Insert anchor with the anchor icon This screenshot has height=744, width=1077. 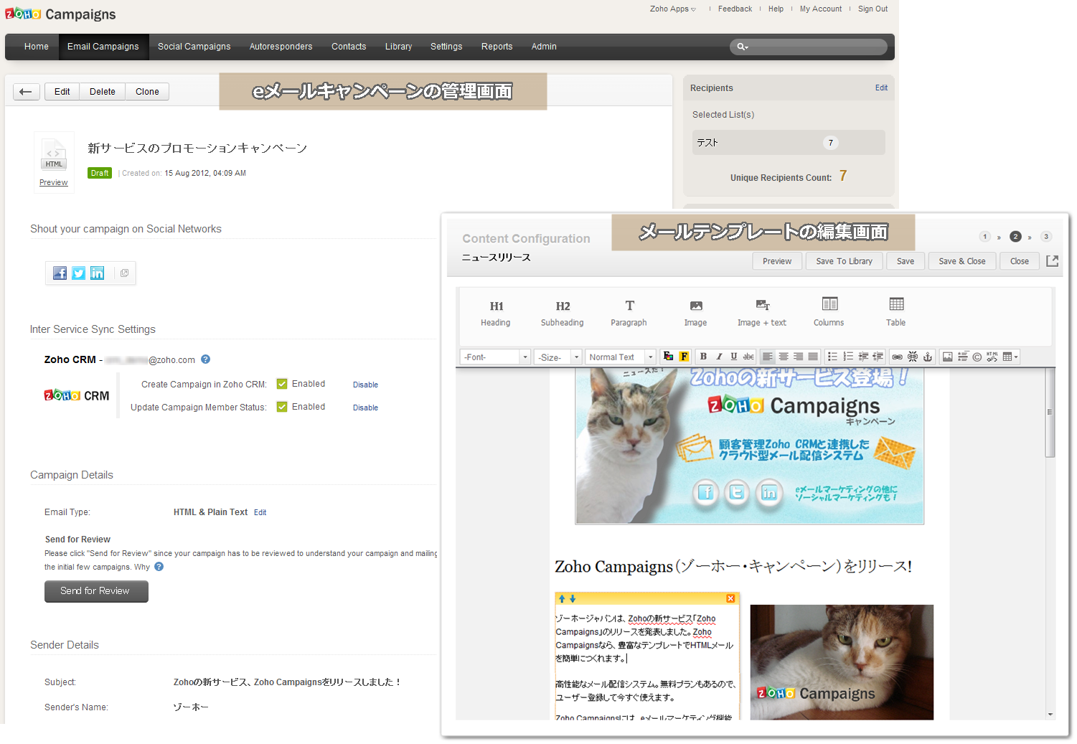click(928, 357)
